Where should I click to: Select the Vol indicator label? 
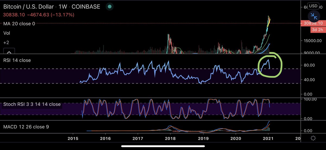point(7,33)
